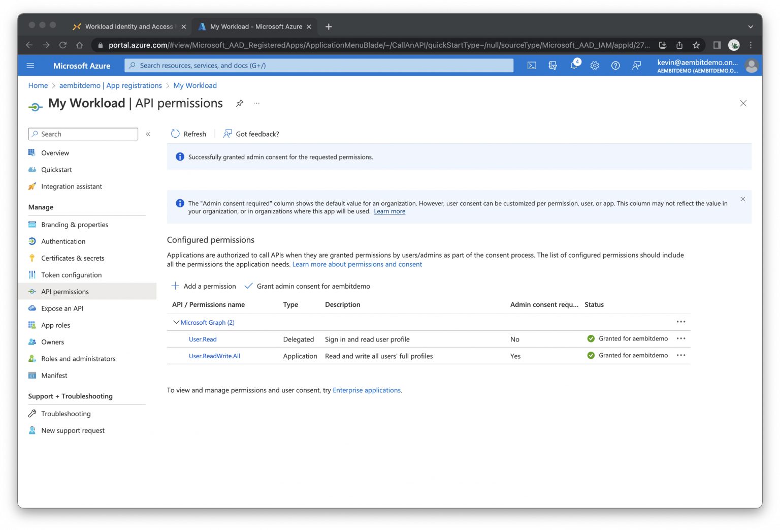Collapse the Microsoft Graph (2) group
Screen dimensions: 780x530
pyautogui.click(x=176, y=322)
